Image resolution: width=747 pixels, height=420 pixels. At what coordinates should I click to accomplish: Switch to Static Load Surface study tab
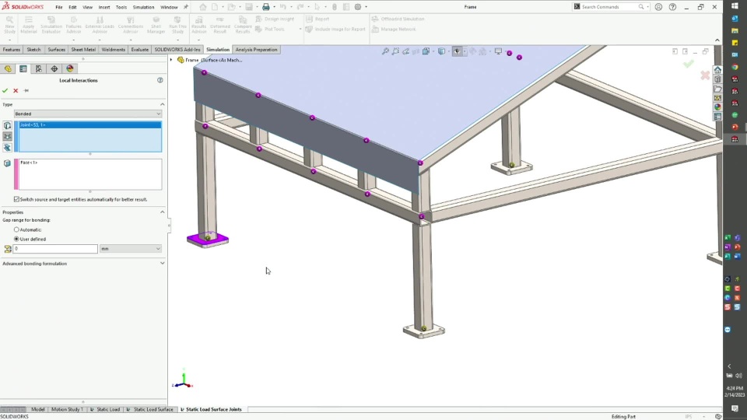click(150, 410)
